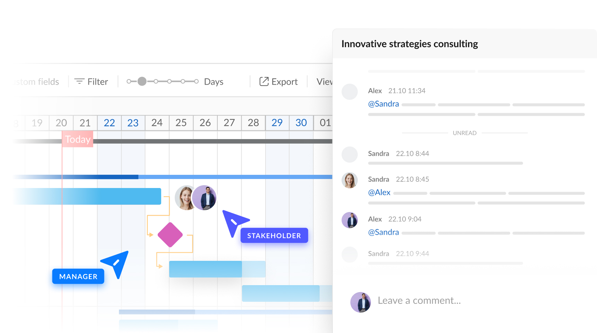
Task: Select the pink diamond milestone
Action: coord(170,235)
